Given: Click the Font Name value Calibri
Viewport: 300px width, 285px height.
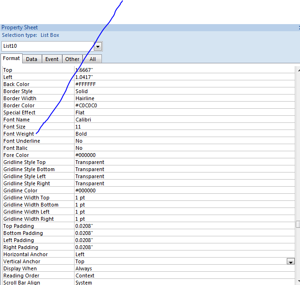Looking at the screenshot, I should coord(83,120).
